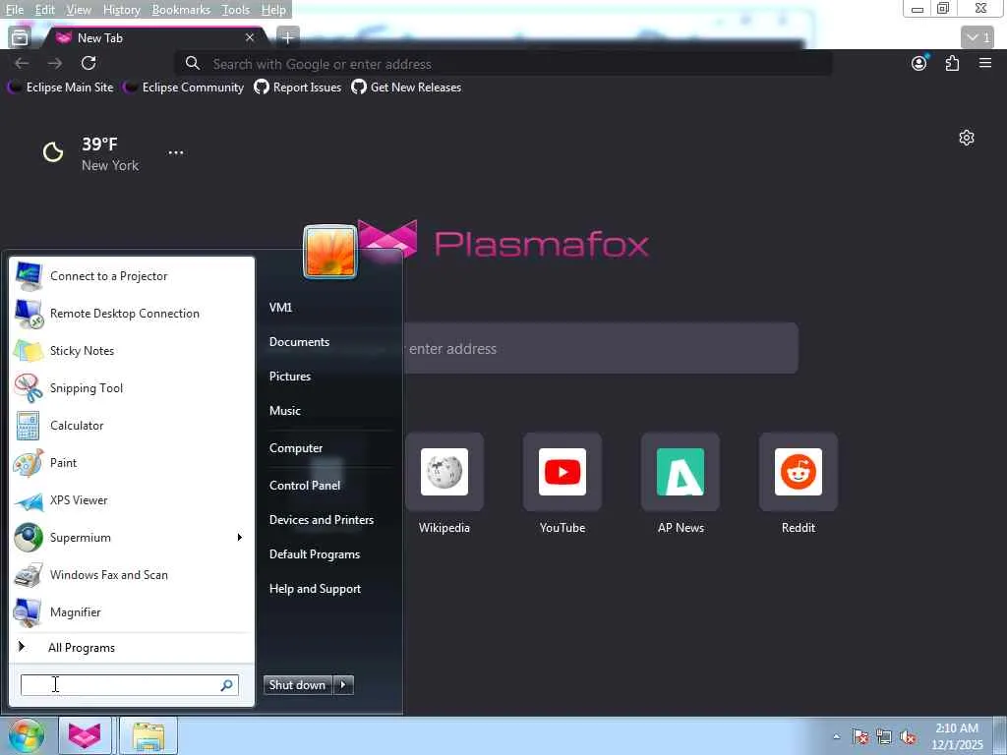Click the Windows Start orb

coord(26,735)
